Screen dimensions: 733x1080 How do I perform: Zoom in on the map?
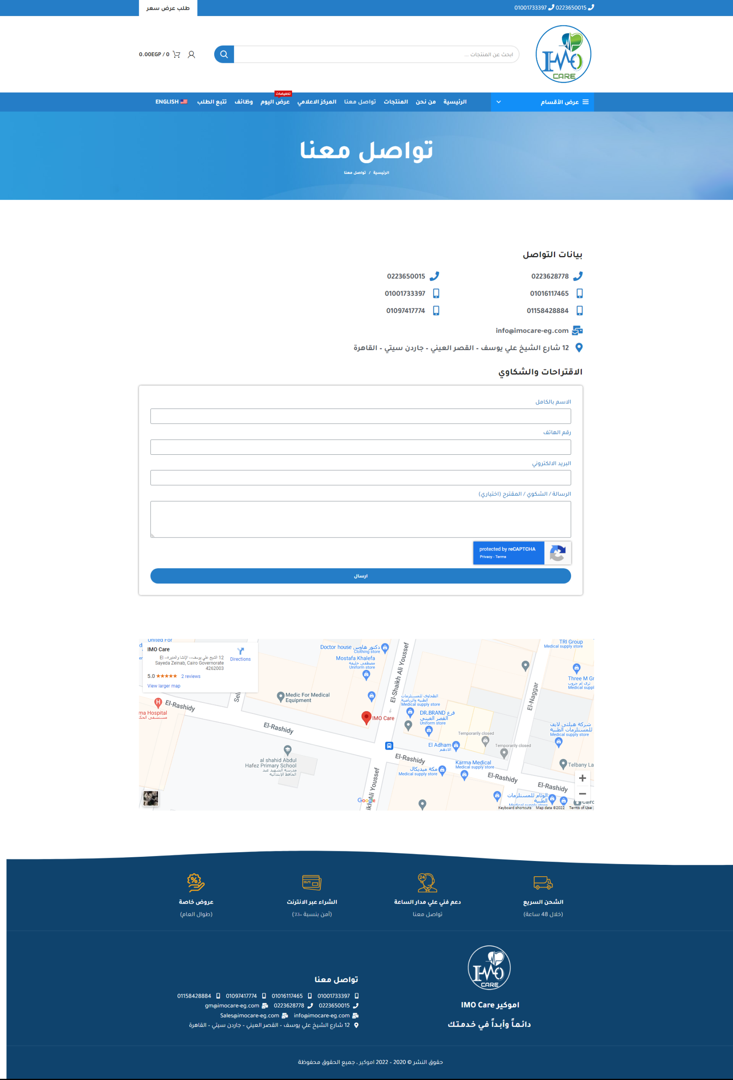(x=583, y=778)
